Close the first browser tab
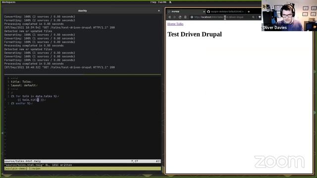The height and width of the screenshot is (178, 317). pyautogui.click(x=204, y=12)
